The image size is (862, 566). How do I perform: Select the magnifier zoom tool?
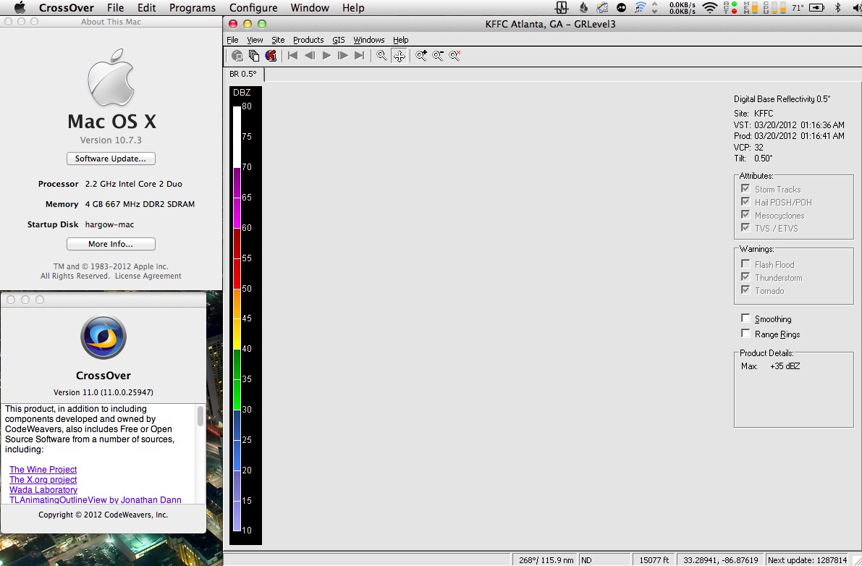[x=381, y=56]
